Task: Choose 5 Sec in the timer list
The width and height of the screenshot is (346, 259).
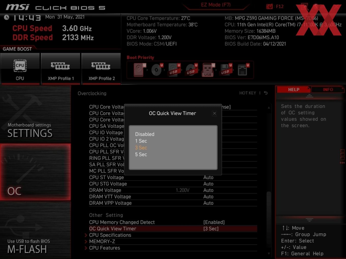Action: point(141,154)
